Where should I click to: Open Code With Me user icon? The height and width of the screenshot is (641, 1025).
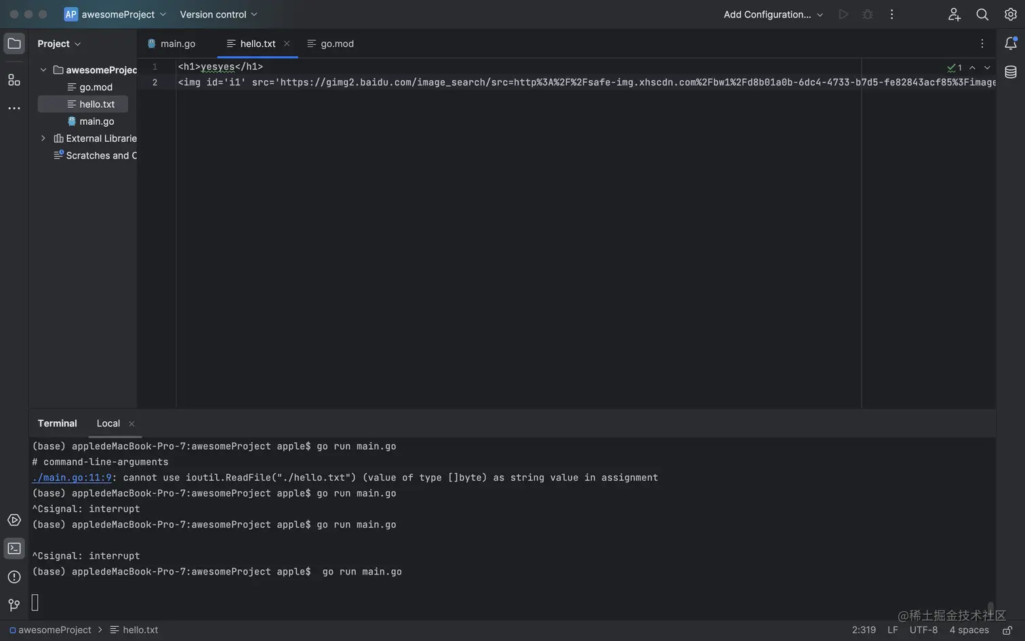[x=954, y=14]
